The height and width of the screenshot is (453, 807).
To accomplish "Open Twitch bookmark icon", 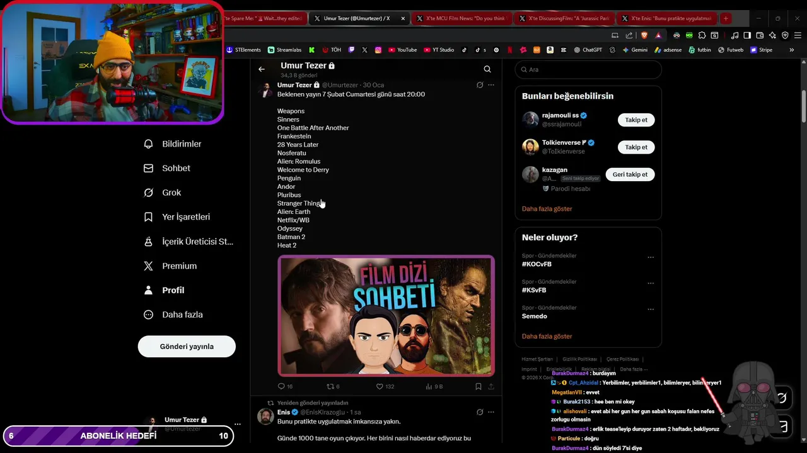I will pyautogui.click(x=351, y=50).
